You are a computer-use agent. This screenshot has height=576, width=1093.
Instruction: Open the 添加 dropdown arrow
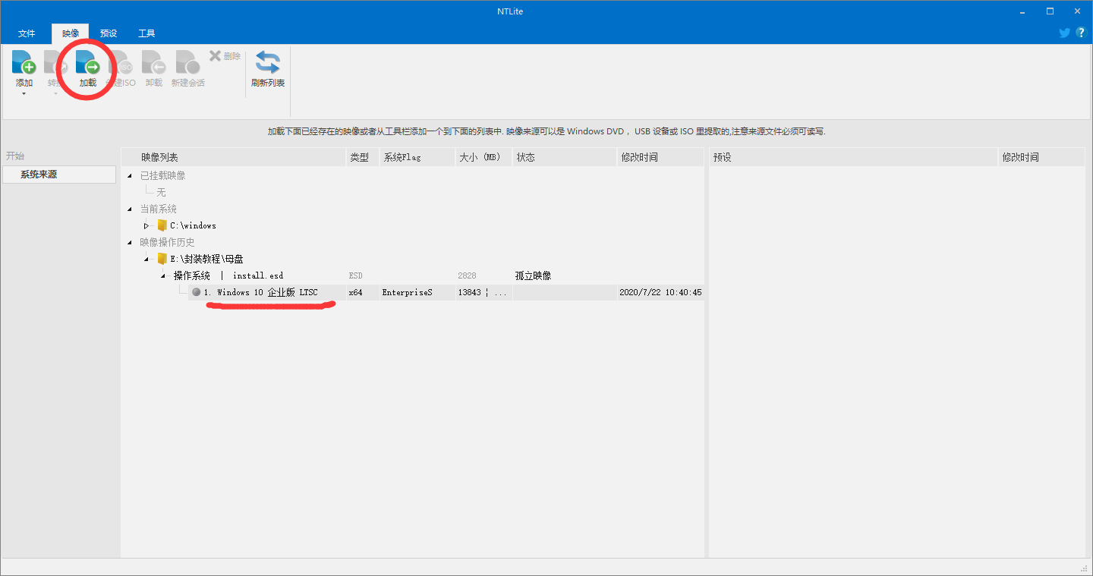[x=24, y=94]
